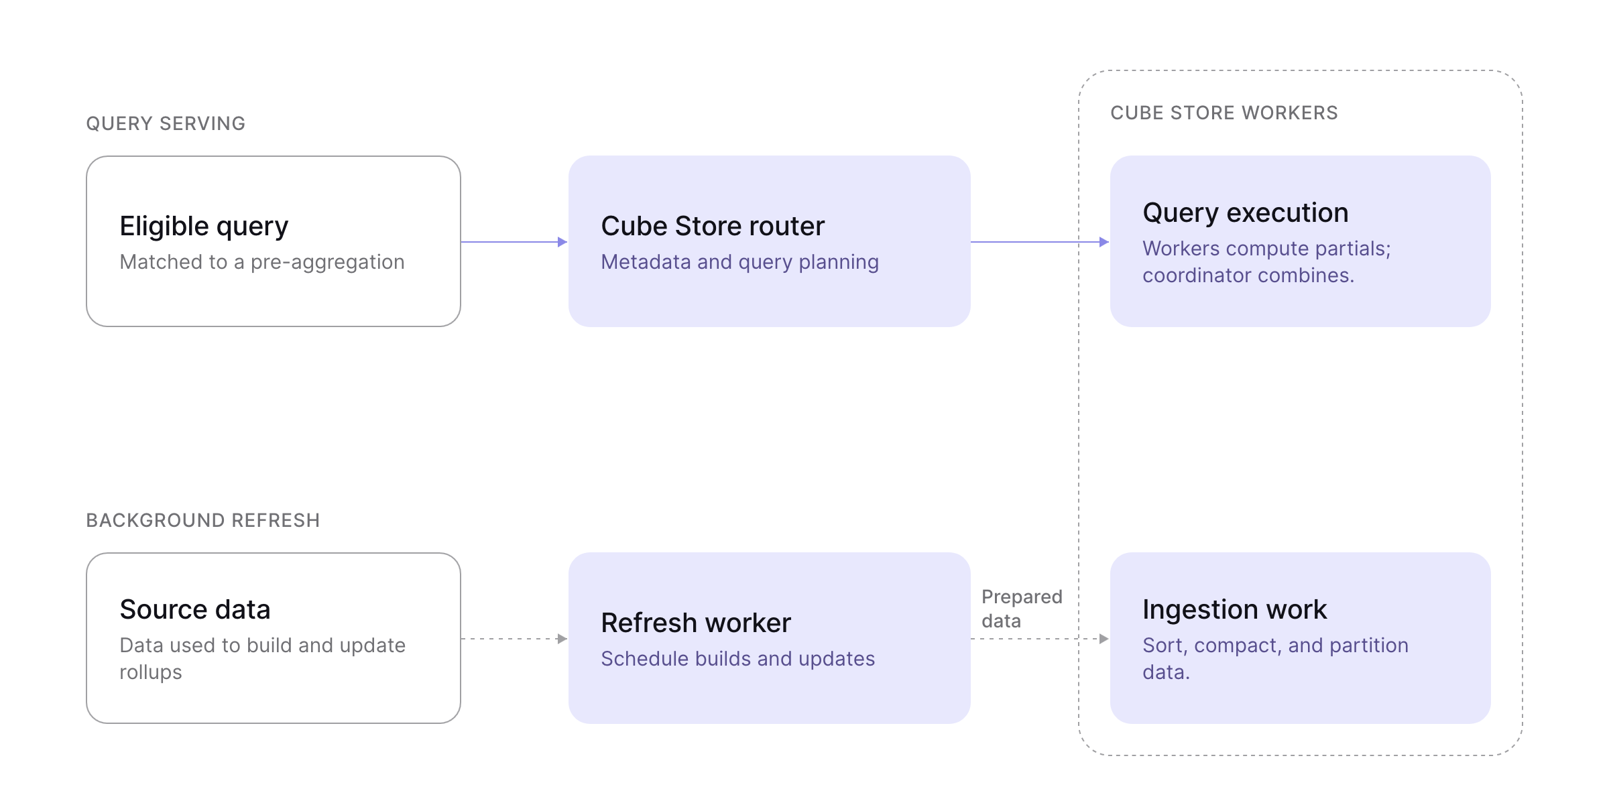The height and width of the screenshot is (799, 1609).
Task: Click the CUBE STORE WORKERS label
Action: (x=1224, y=113)
